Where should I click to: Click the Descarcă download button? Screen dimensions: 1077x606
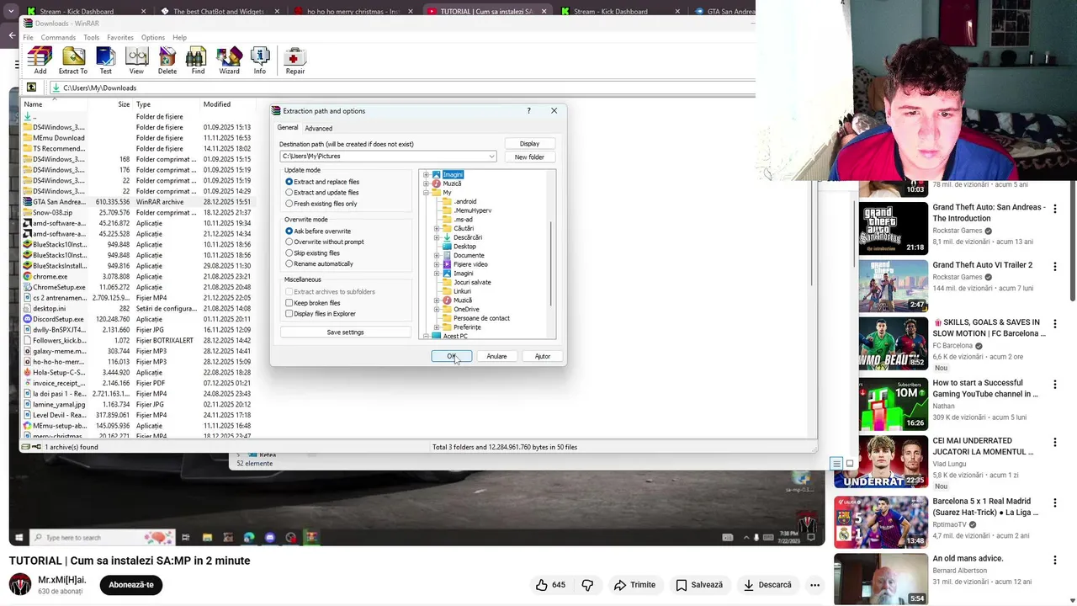(767, 585)
